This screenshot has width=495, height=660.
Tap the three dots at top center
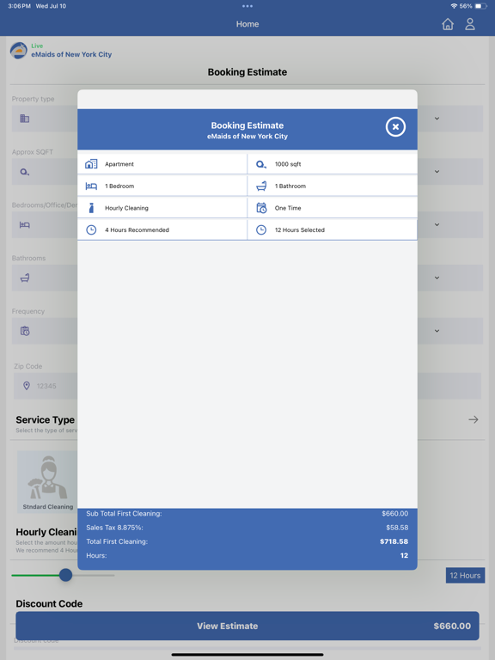[247, 6]
